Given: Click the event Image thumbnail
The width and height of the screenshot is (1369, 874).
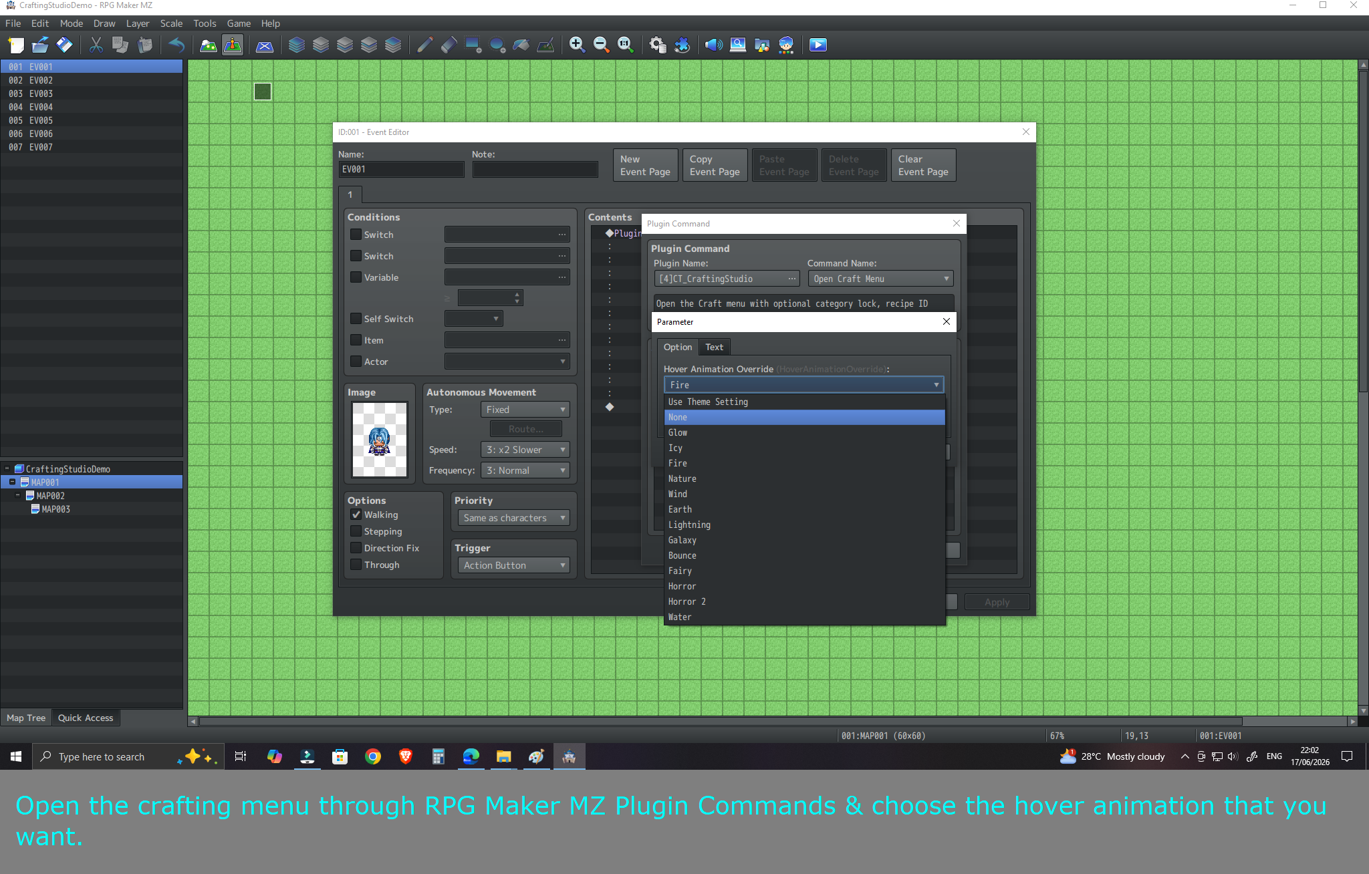Looking at the screenshot, I should tap(380, 440).
